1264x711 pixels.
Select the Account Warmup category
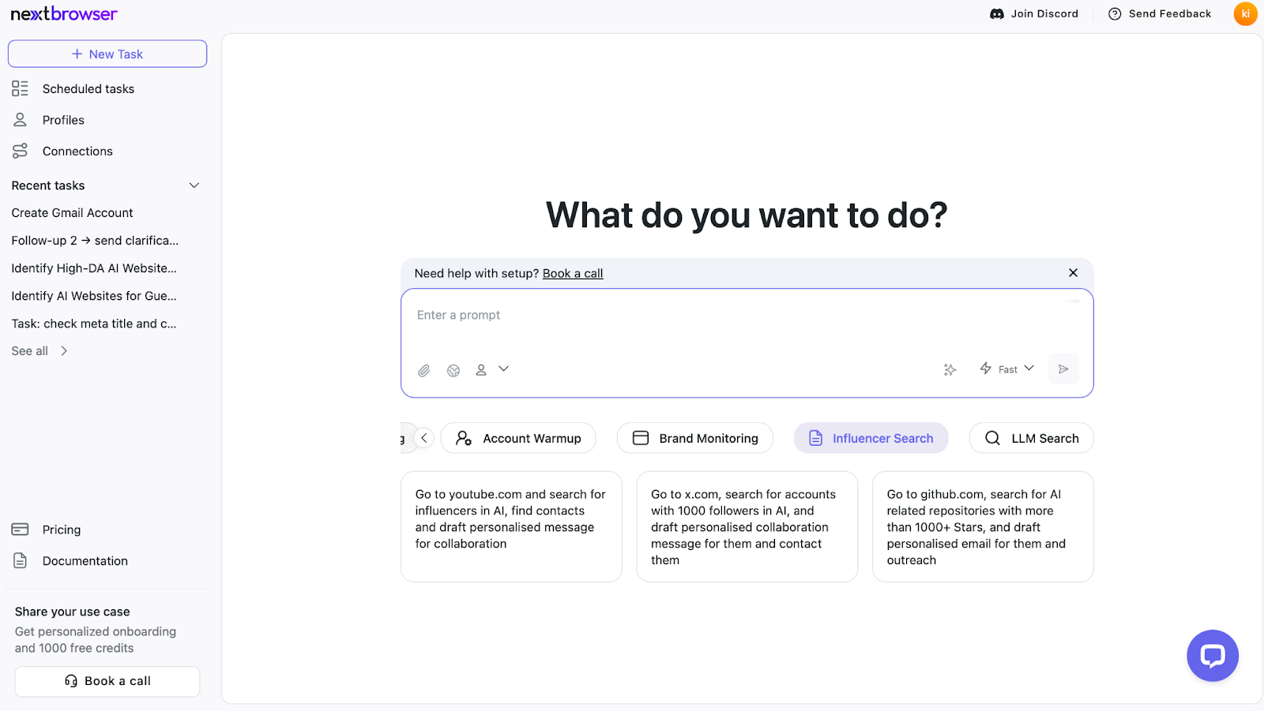coord(518,438)
